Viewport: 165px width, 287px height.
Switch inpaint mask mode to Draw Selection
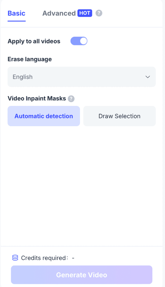tap(119, 116)
